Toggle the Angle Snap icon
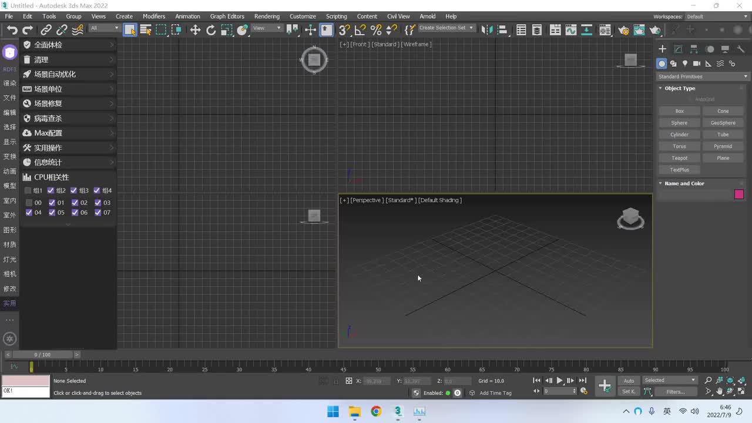Screen dimensions: 752x423 point(360,30)
